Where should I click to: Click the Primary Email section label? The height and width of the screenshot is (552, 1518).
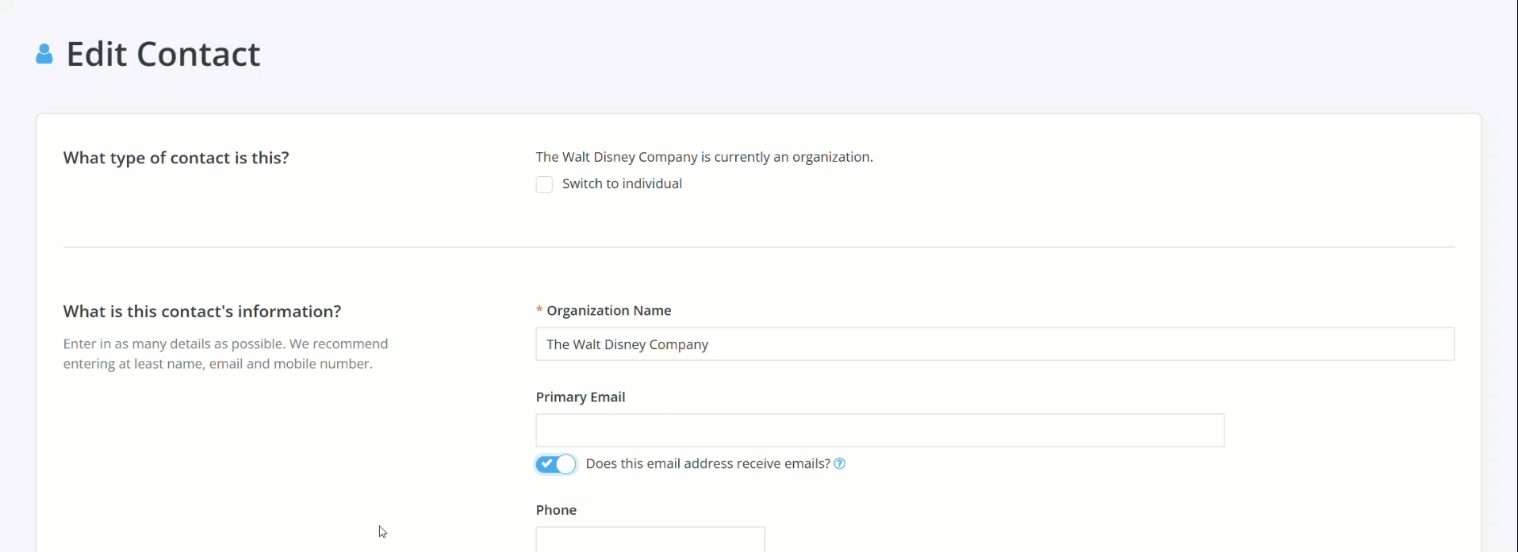580,397
